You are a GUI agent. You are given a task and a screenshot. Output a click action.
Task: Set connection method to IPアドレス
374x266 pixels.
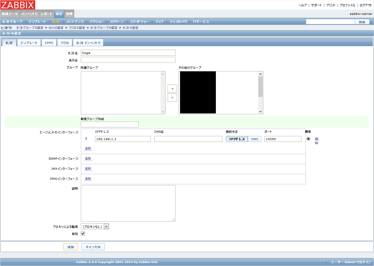[236, 138]
